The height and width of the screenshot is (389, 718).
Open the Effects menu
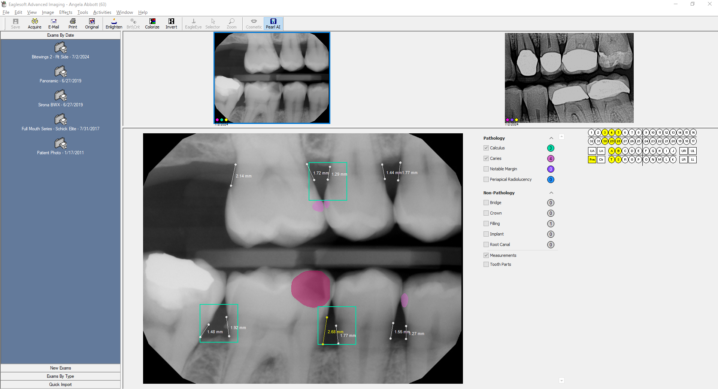tap(66, 12)
